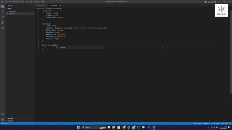Click the line and column indicator
232x130 pixels.
(198, 123)
